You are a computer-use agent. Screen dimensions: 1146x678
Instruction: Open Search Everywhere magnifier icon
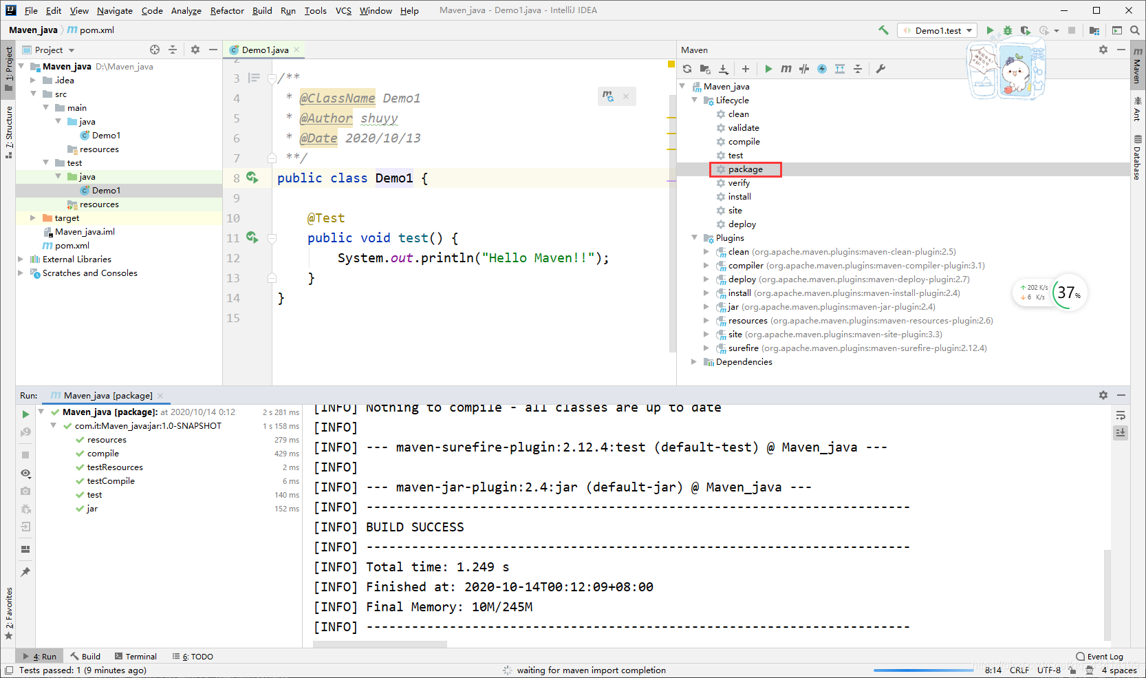point(1135,30)
